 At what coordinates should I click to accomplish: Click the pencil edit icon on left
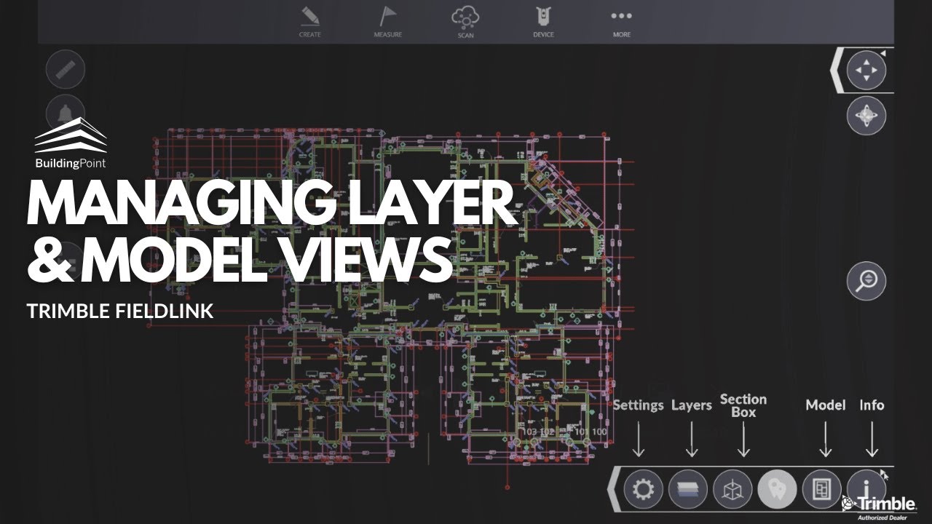[x=66, y=71]
